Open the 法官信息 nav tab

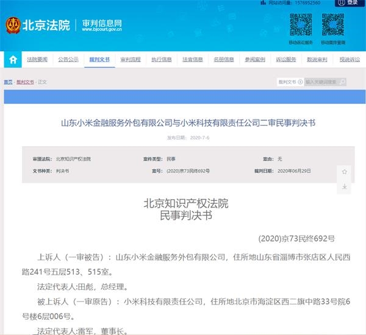(x=193, y=60)
